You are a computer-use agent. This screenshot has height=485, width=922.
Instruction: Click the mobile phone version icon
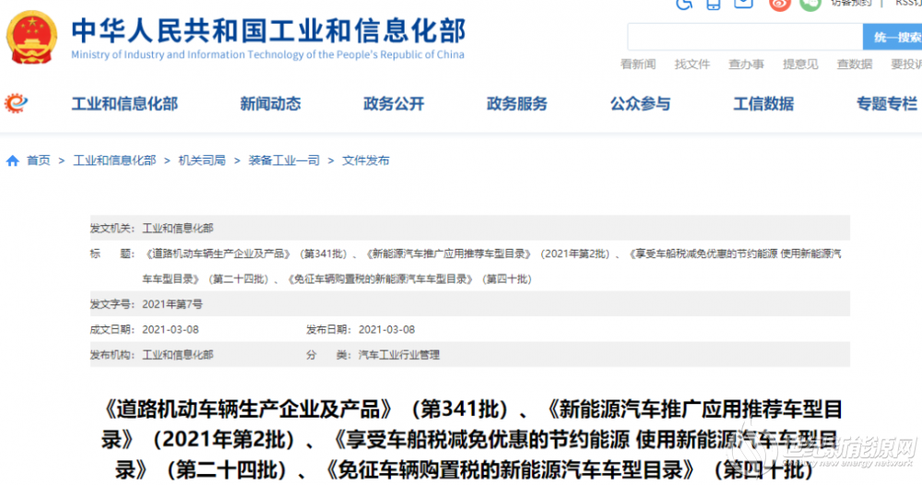[713, 4]
